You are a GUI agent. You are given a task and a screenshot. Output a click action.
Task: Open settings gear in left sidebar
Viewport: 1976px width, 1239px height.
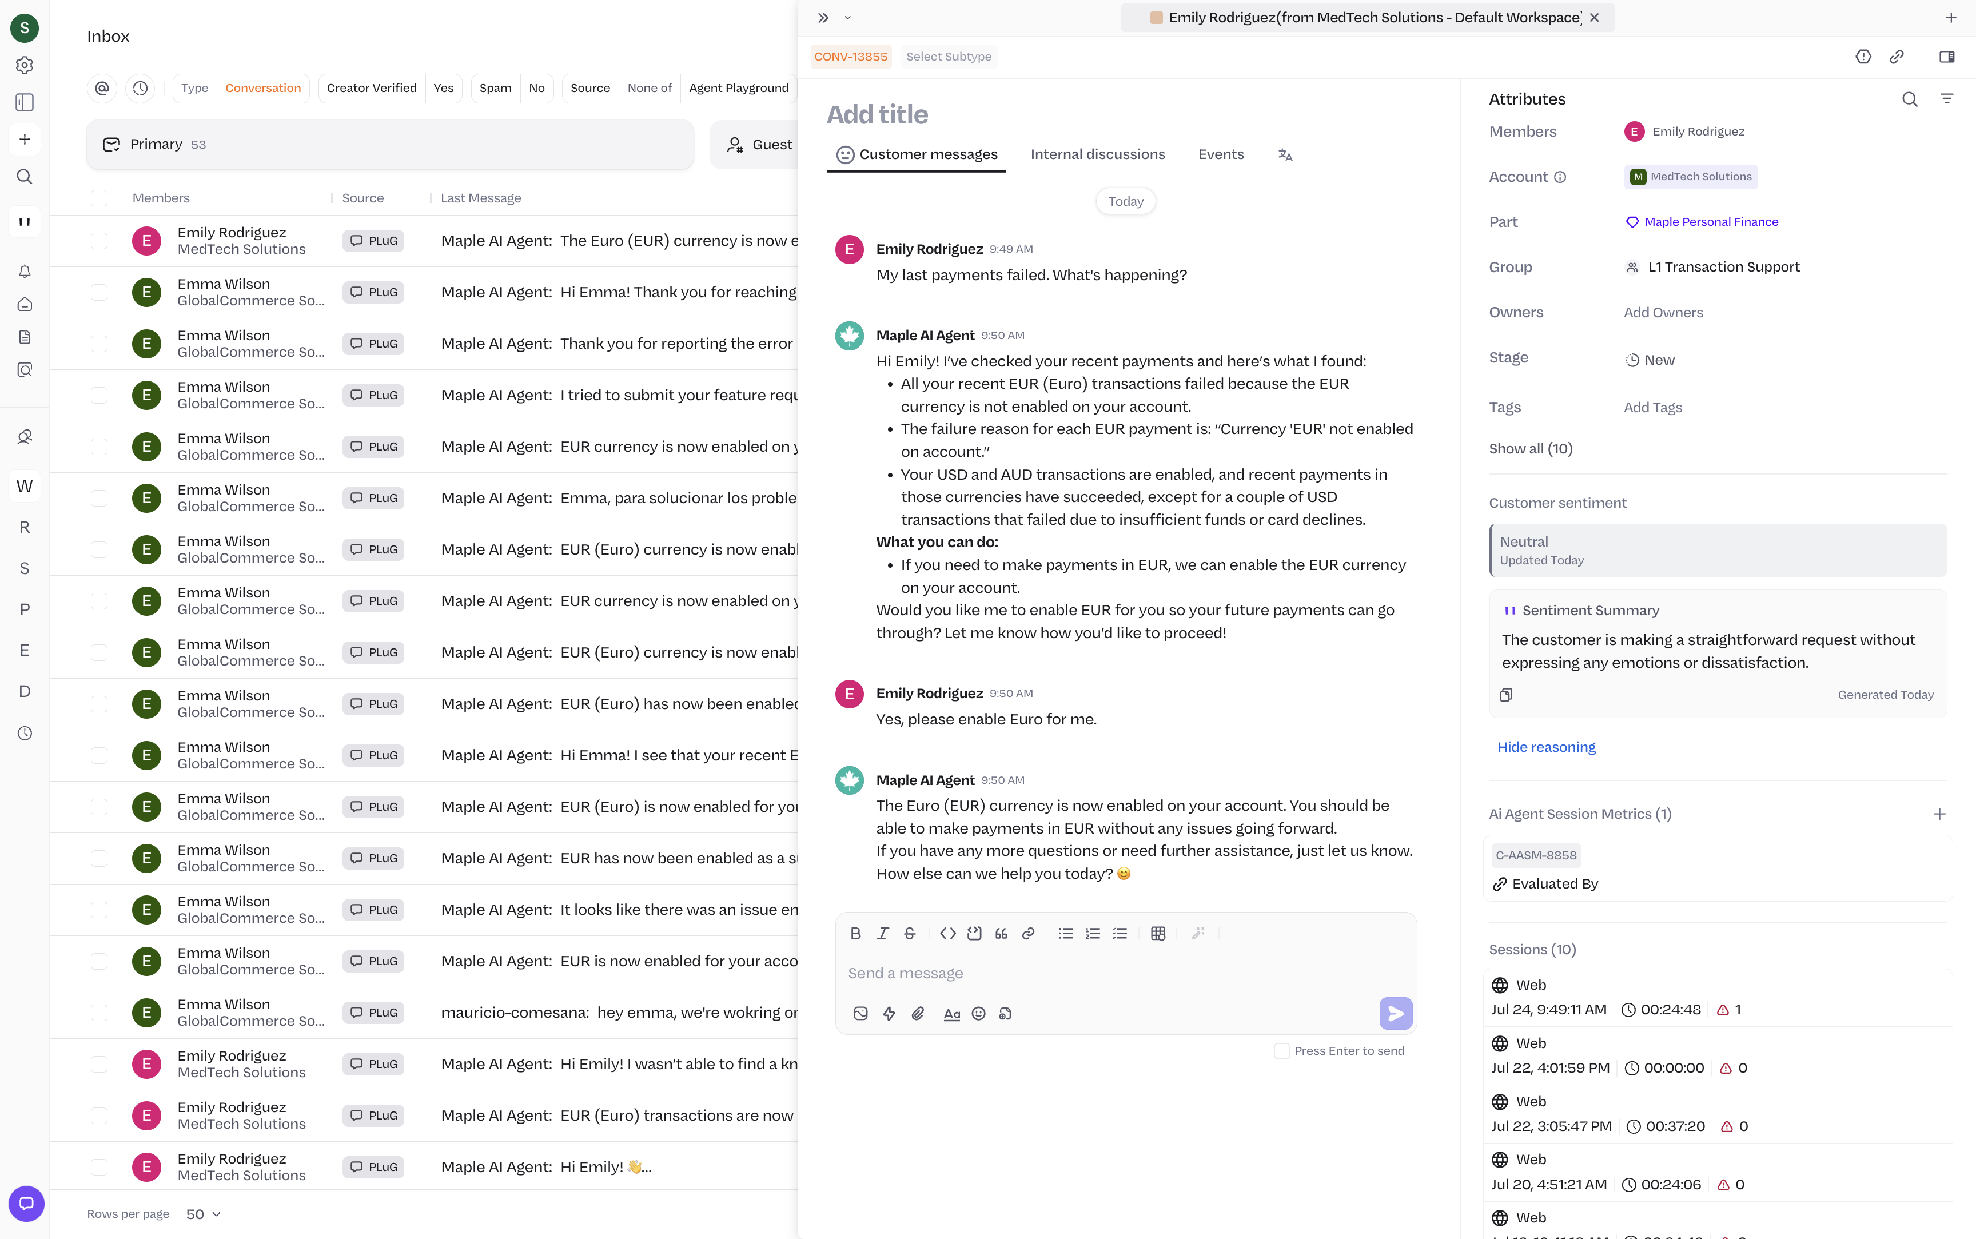(25, 66)
